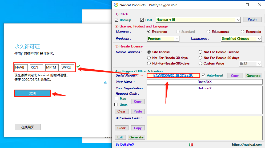Viewport: 265px width, 148px height.
Task: Toggle the Host checkbox
Action: pos(142,20)
